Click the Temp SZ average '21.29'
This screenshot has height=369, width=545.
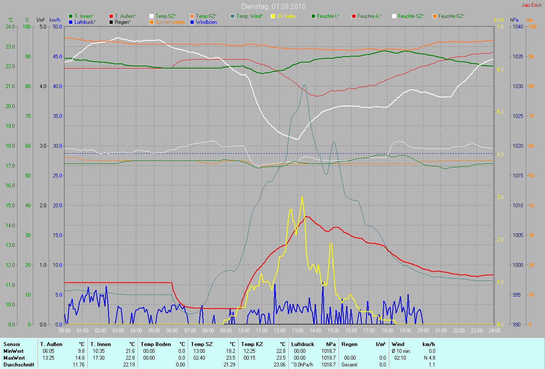coord(230,365)
